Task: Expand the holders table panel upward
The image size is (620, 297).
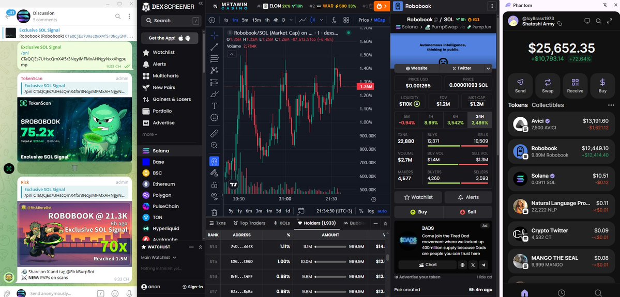Action: click(x=385, y=224)
